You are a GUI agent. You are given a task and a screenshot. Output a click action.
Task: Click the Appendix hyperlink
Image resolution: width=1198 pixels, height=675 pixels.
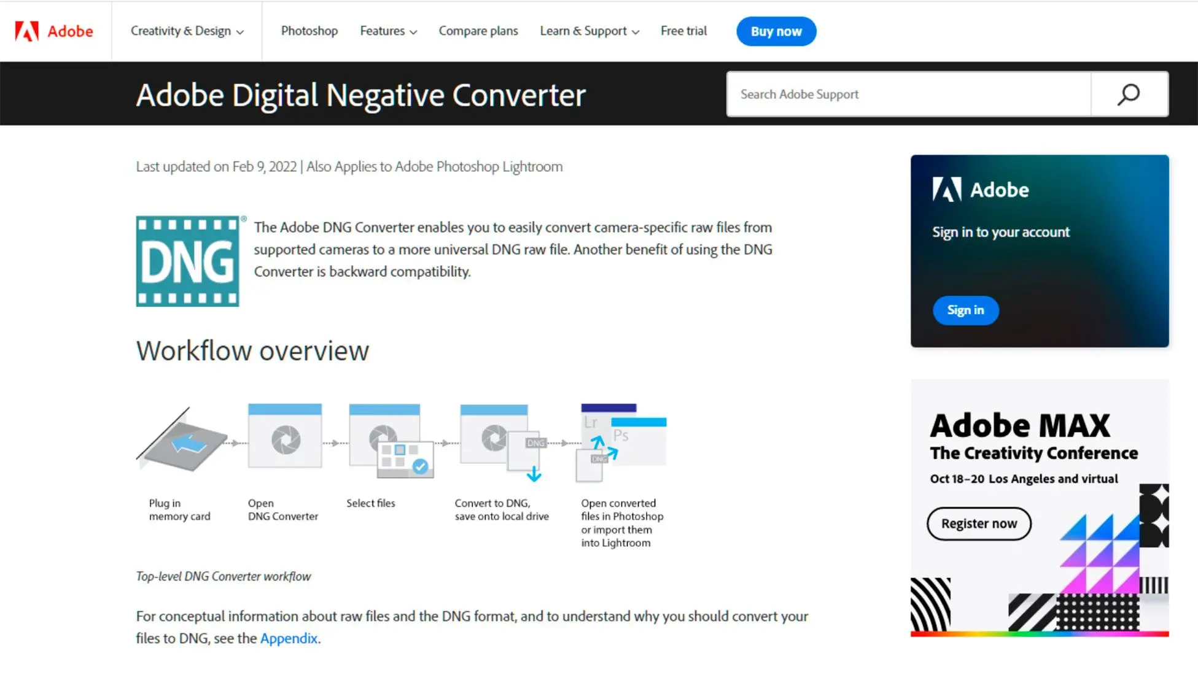pyautogui.click(x=288, y=637)
